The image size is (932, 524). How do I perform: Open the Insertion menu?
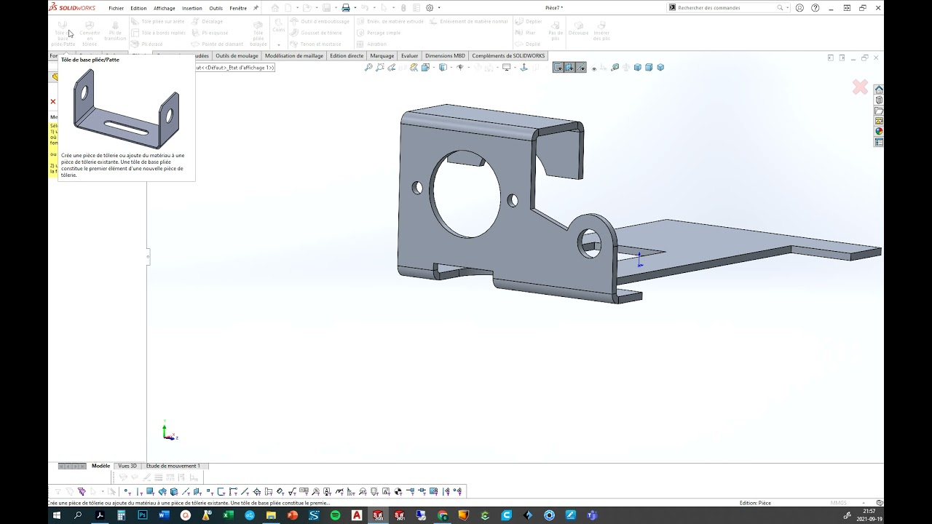pos(192,8)
